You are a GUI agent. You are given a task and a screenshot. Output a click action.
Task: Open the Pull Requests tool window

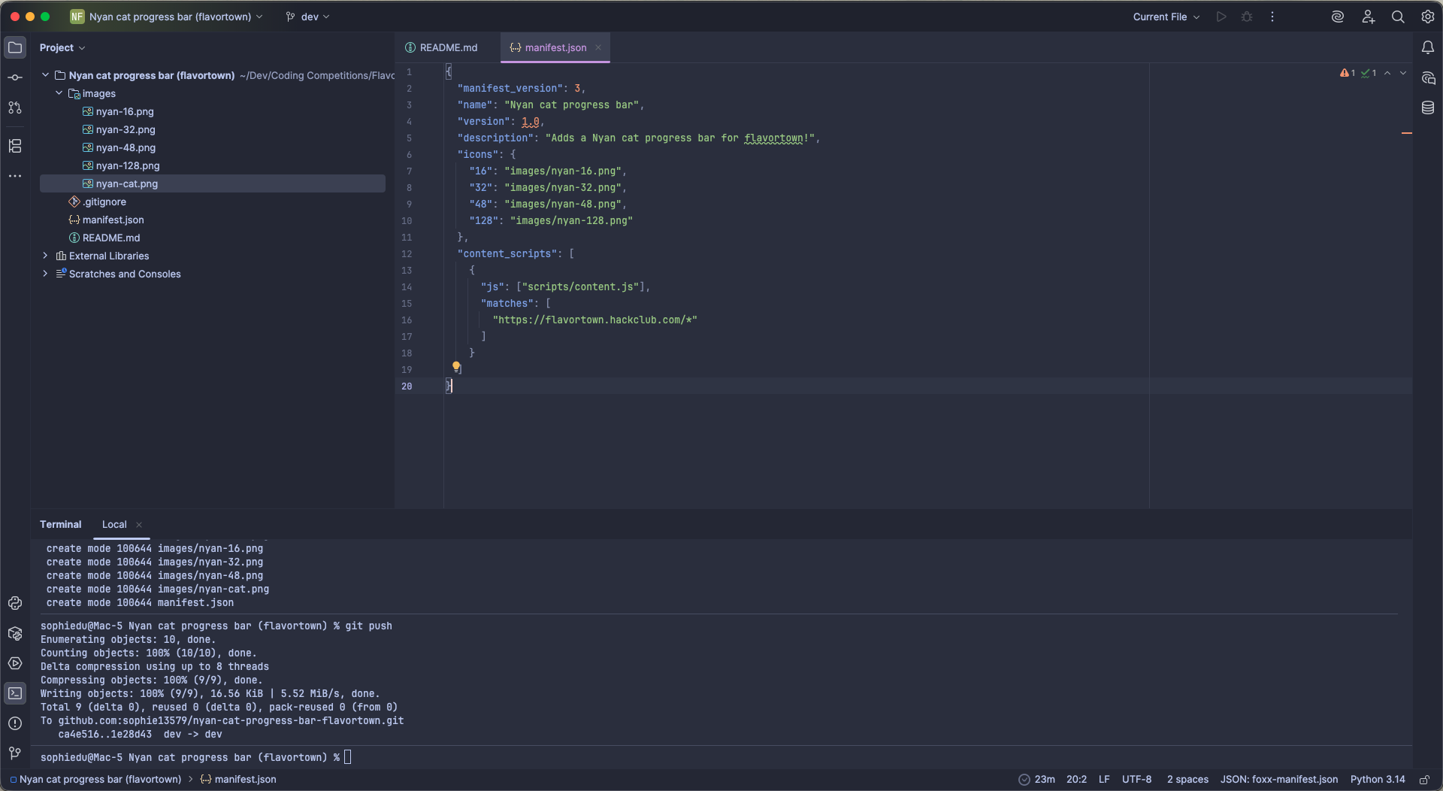click(15, 108)
